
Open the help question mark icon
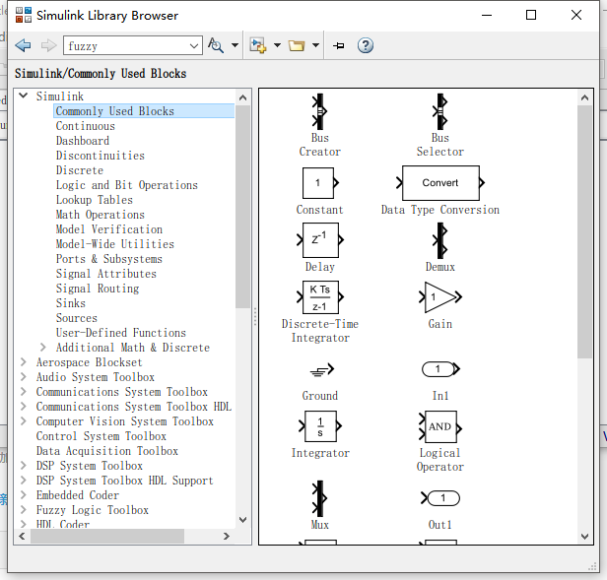365,45
